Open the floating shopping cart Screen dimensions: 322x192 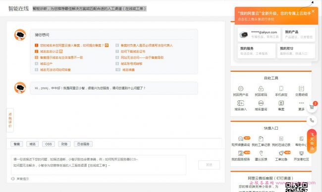point(312,107)
